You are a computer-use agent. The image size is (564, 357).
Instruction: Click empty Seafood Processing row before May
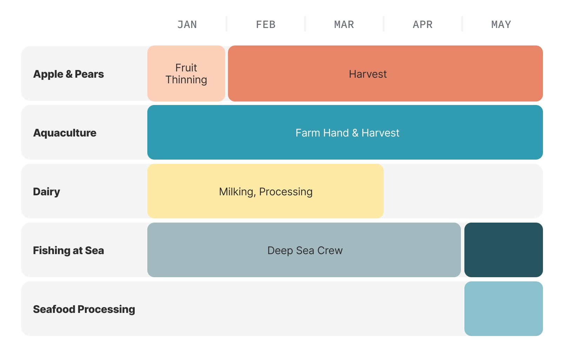pos(306,309)
